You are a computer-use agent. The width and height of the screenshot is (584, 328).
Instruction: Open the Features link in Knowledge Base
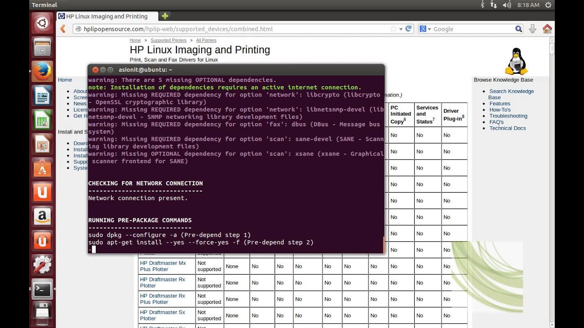500,103
